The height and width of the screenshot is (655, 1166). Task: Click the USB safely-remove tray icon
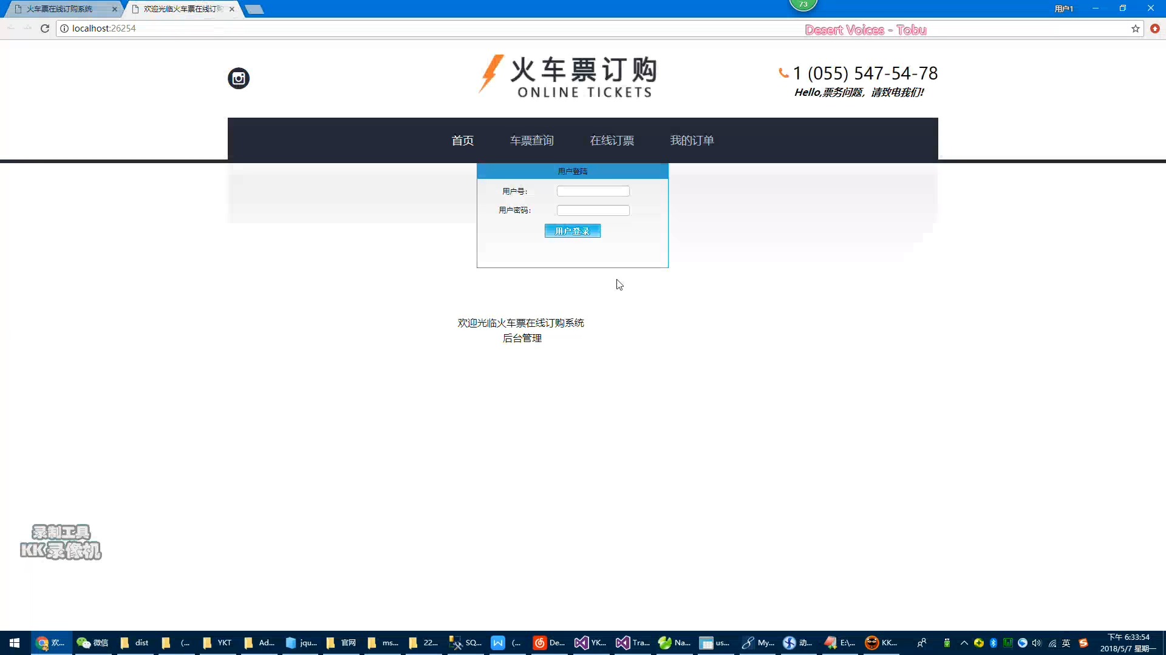pyautogui.click(x=947, y=643)
